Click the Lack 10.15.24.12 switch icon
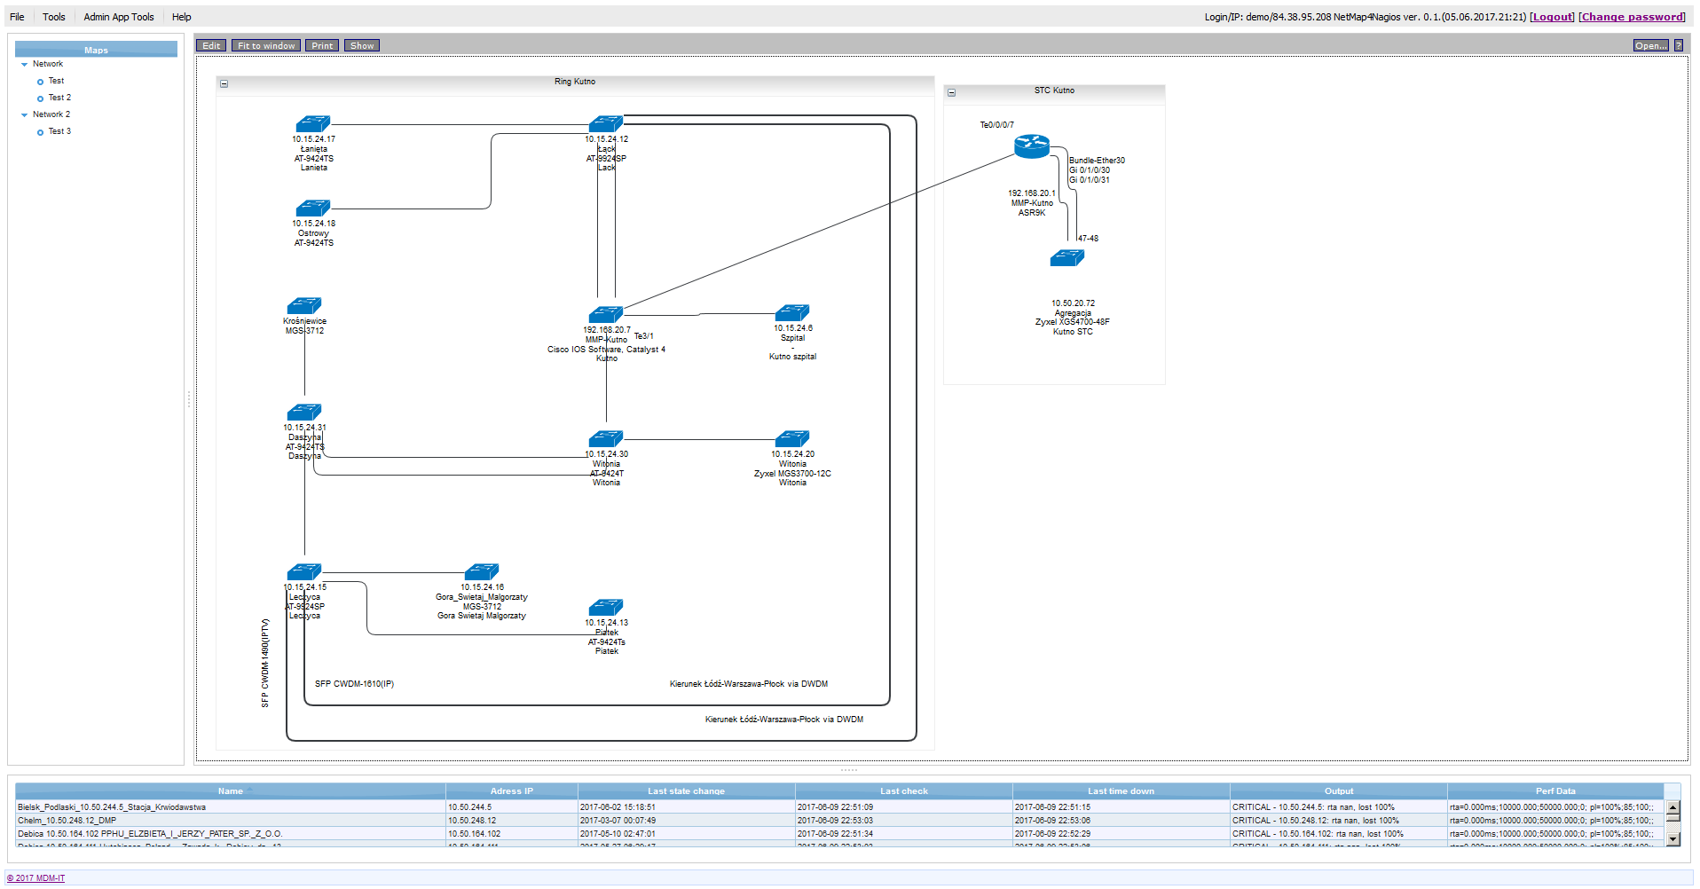 coord(606,124)
